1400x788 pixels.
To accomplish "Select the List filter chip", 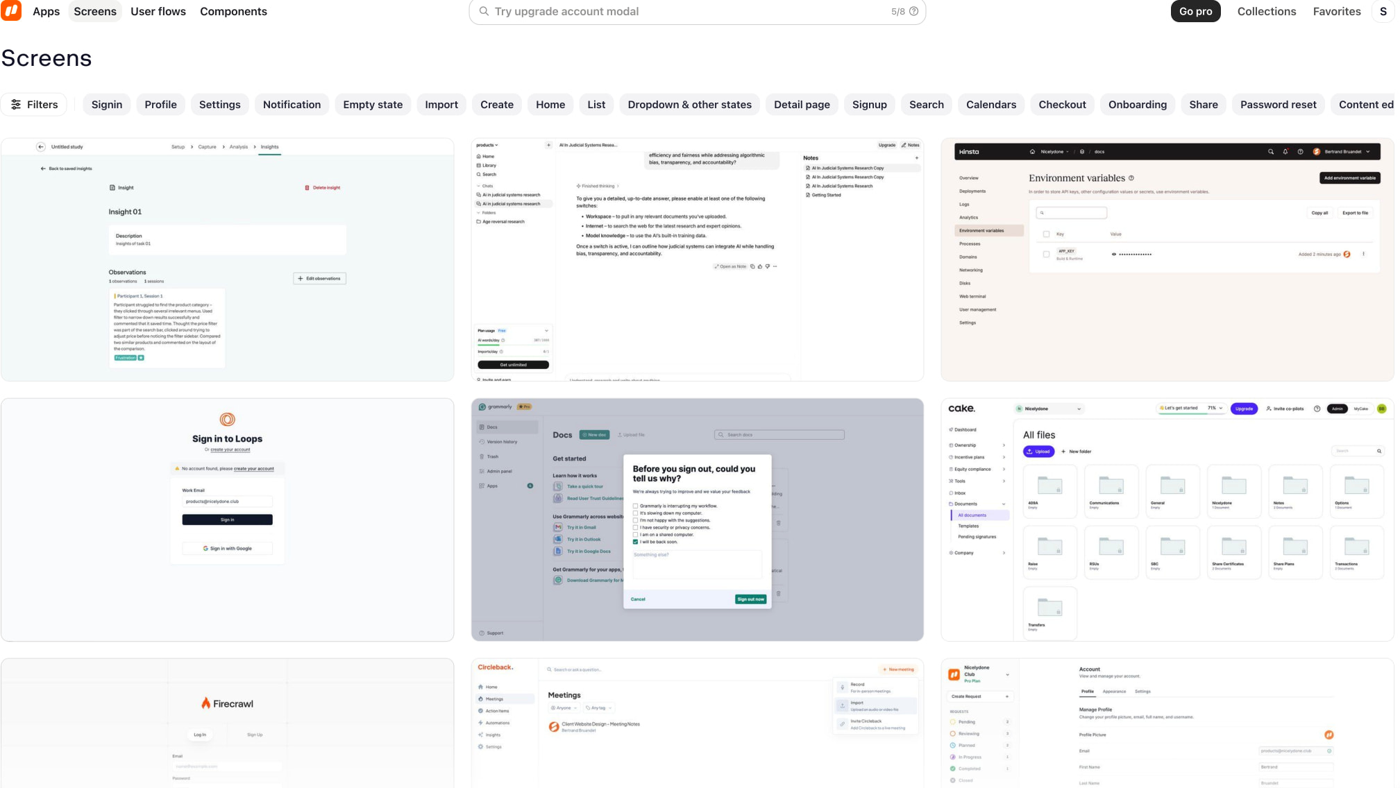I will 596,104.
